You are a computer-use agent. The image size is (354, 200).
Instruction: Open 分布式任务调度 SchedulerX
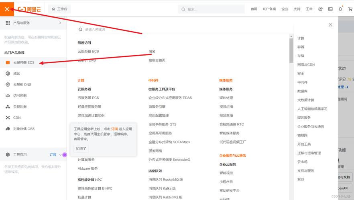click(169, 160)
